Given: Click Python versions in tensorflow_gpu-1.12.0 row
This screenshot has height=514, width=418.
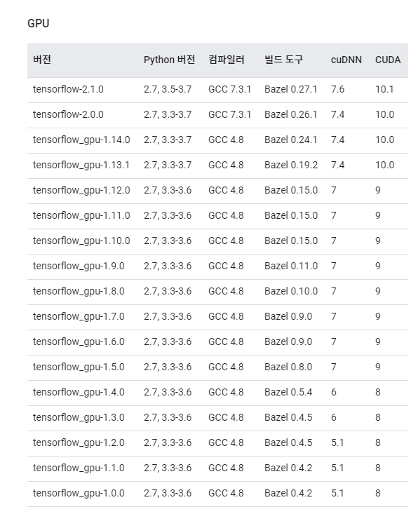Looking at the screenshot, I should pos(168,190).
